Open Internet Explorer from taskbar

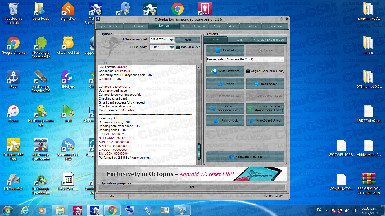click(25, 210)
